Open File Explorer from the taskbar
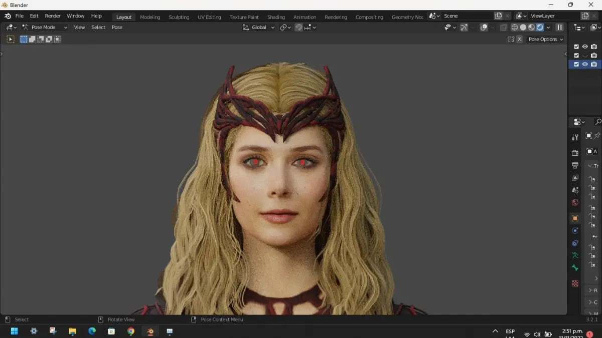 coord(72,331)
